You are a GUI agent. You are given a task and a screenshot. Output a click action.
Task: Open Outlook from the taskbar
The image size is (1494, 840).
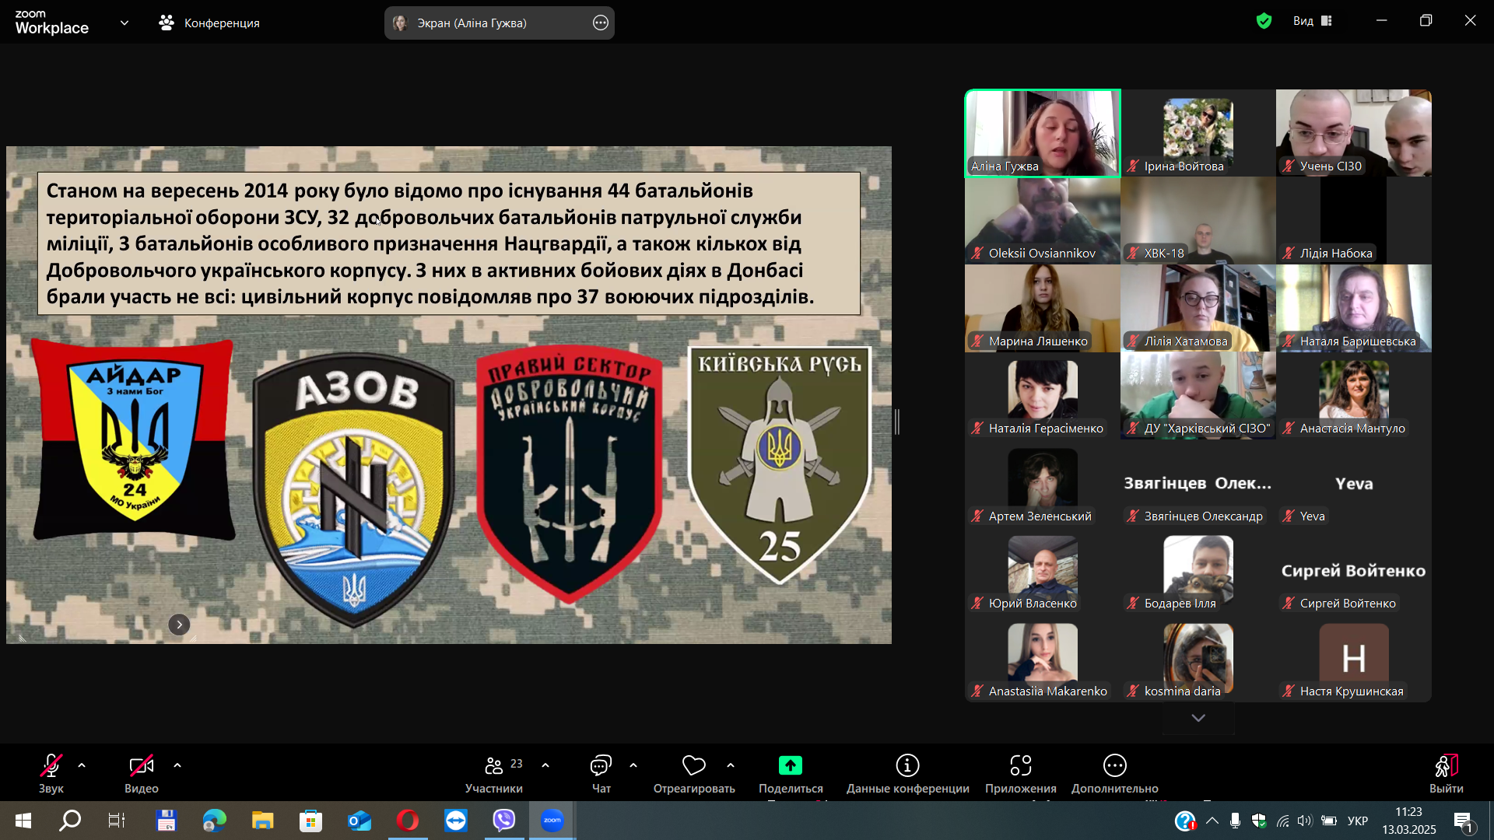tap(359, 821)
